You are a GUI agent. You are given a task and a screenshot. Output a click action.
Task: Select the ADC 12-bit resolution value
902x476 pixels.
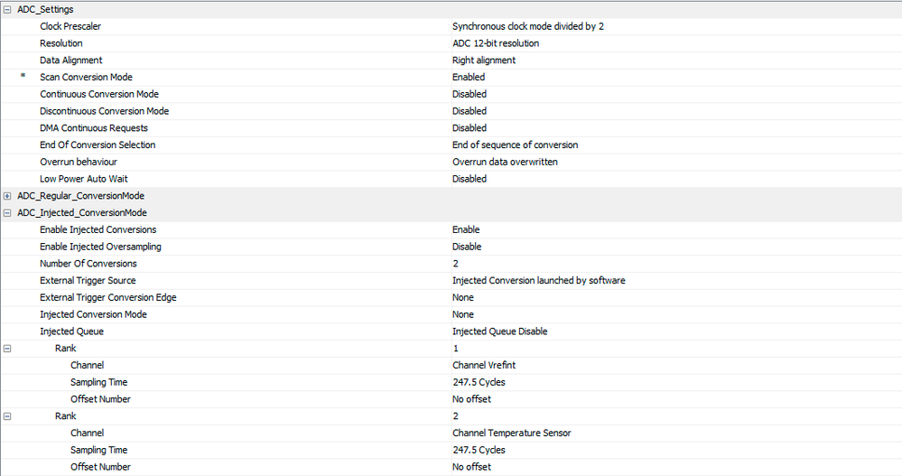pos(495,43)
